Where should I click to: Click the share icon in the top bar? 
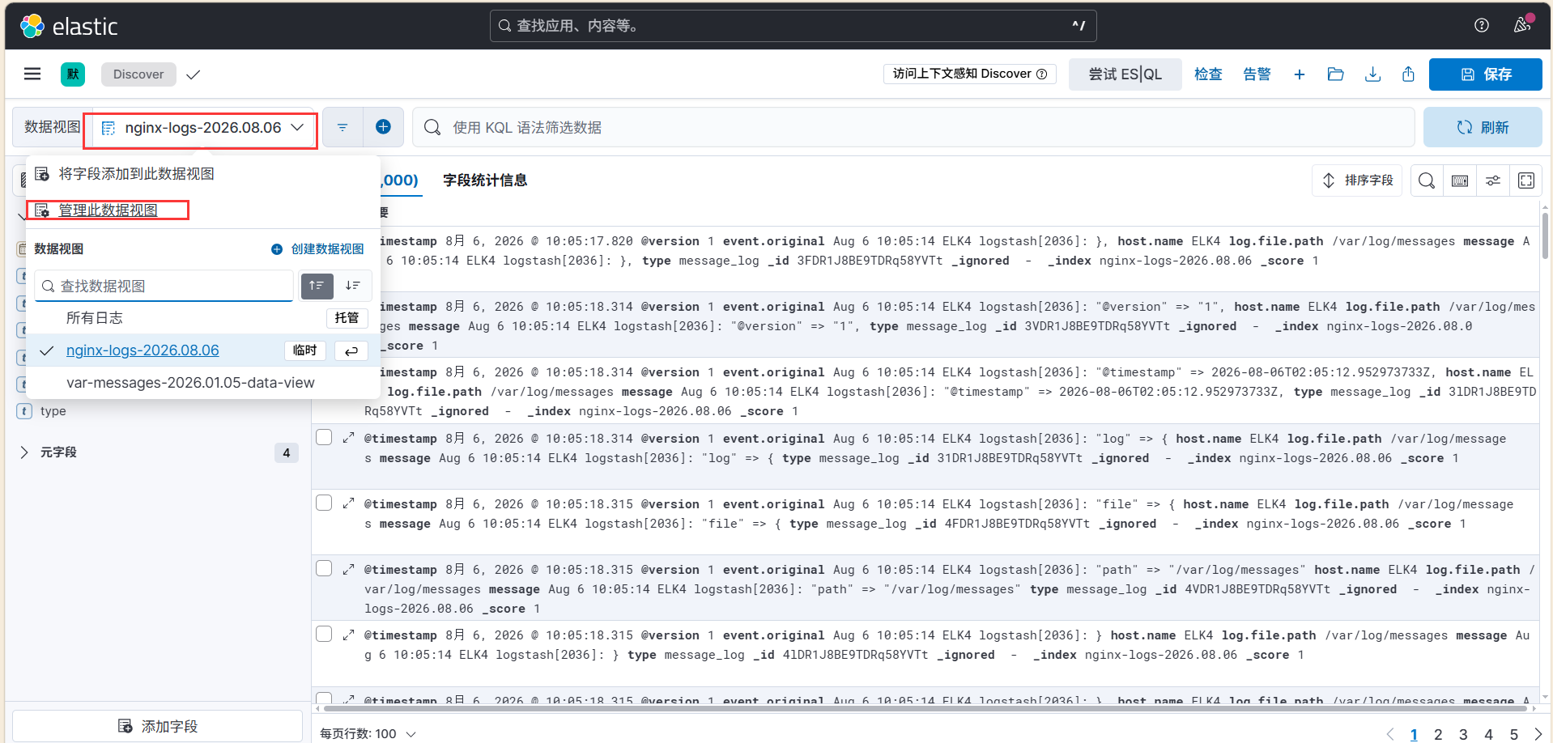(1409, 74)
